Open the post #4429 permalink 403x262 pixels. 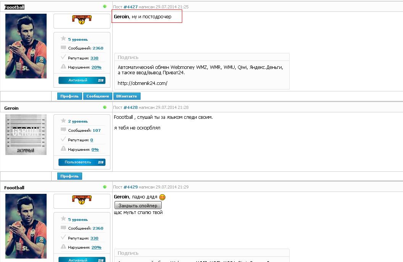(131, 187)
